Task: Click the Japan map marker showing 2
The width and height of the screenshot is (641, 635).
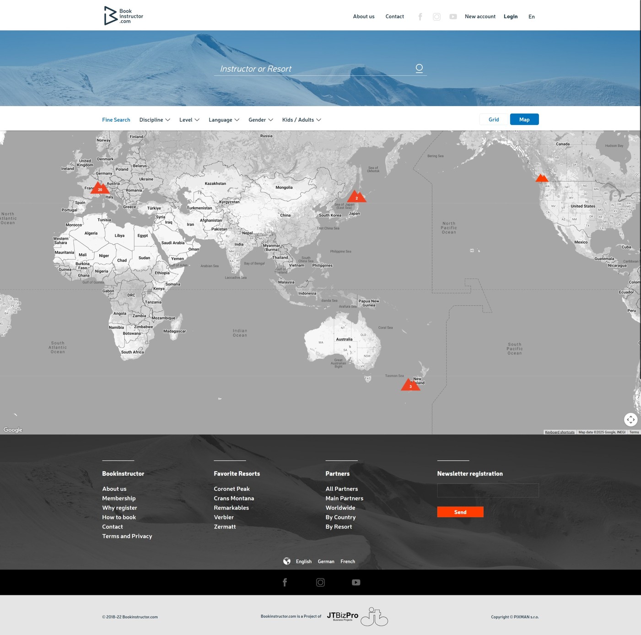Action: coord(356,197)
